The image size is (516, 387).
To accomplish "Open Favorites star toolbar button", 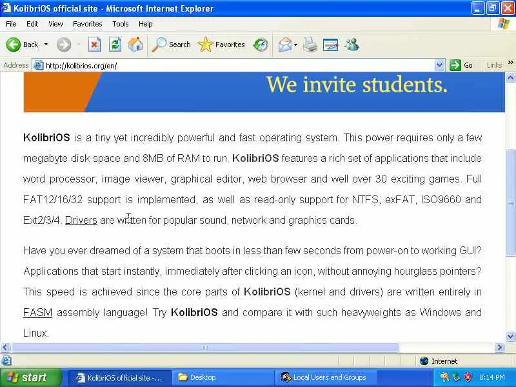I will (221, 45).
